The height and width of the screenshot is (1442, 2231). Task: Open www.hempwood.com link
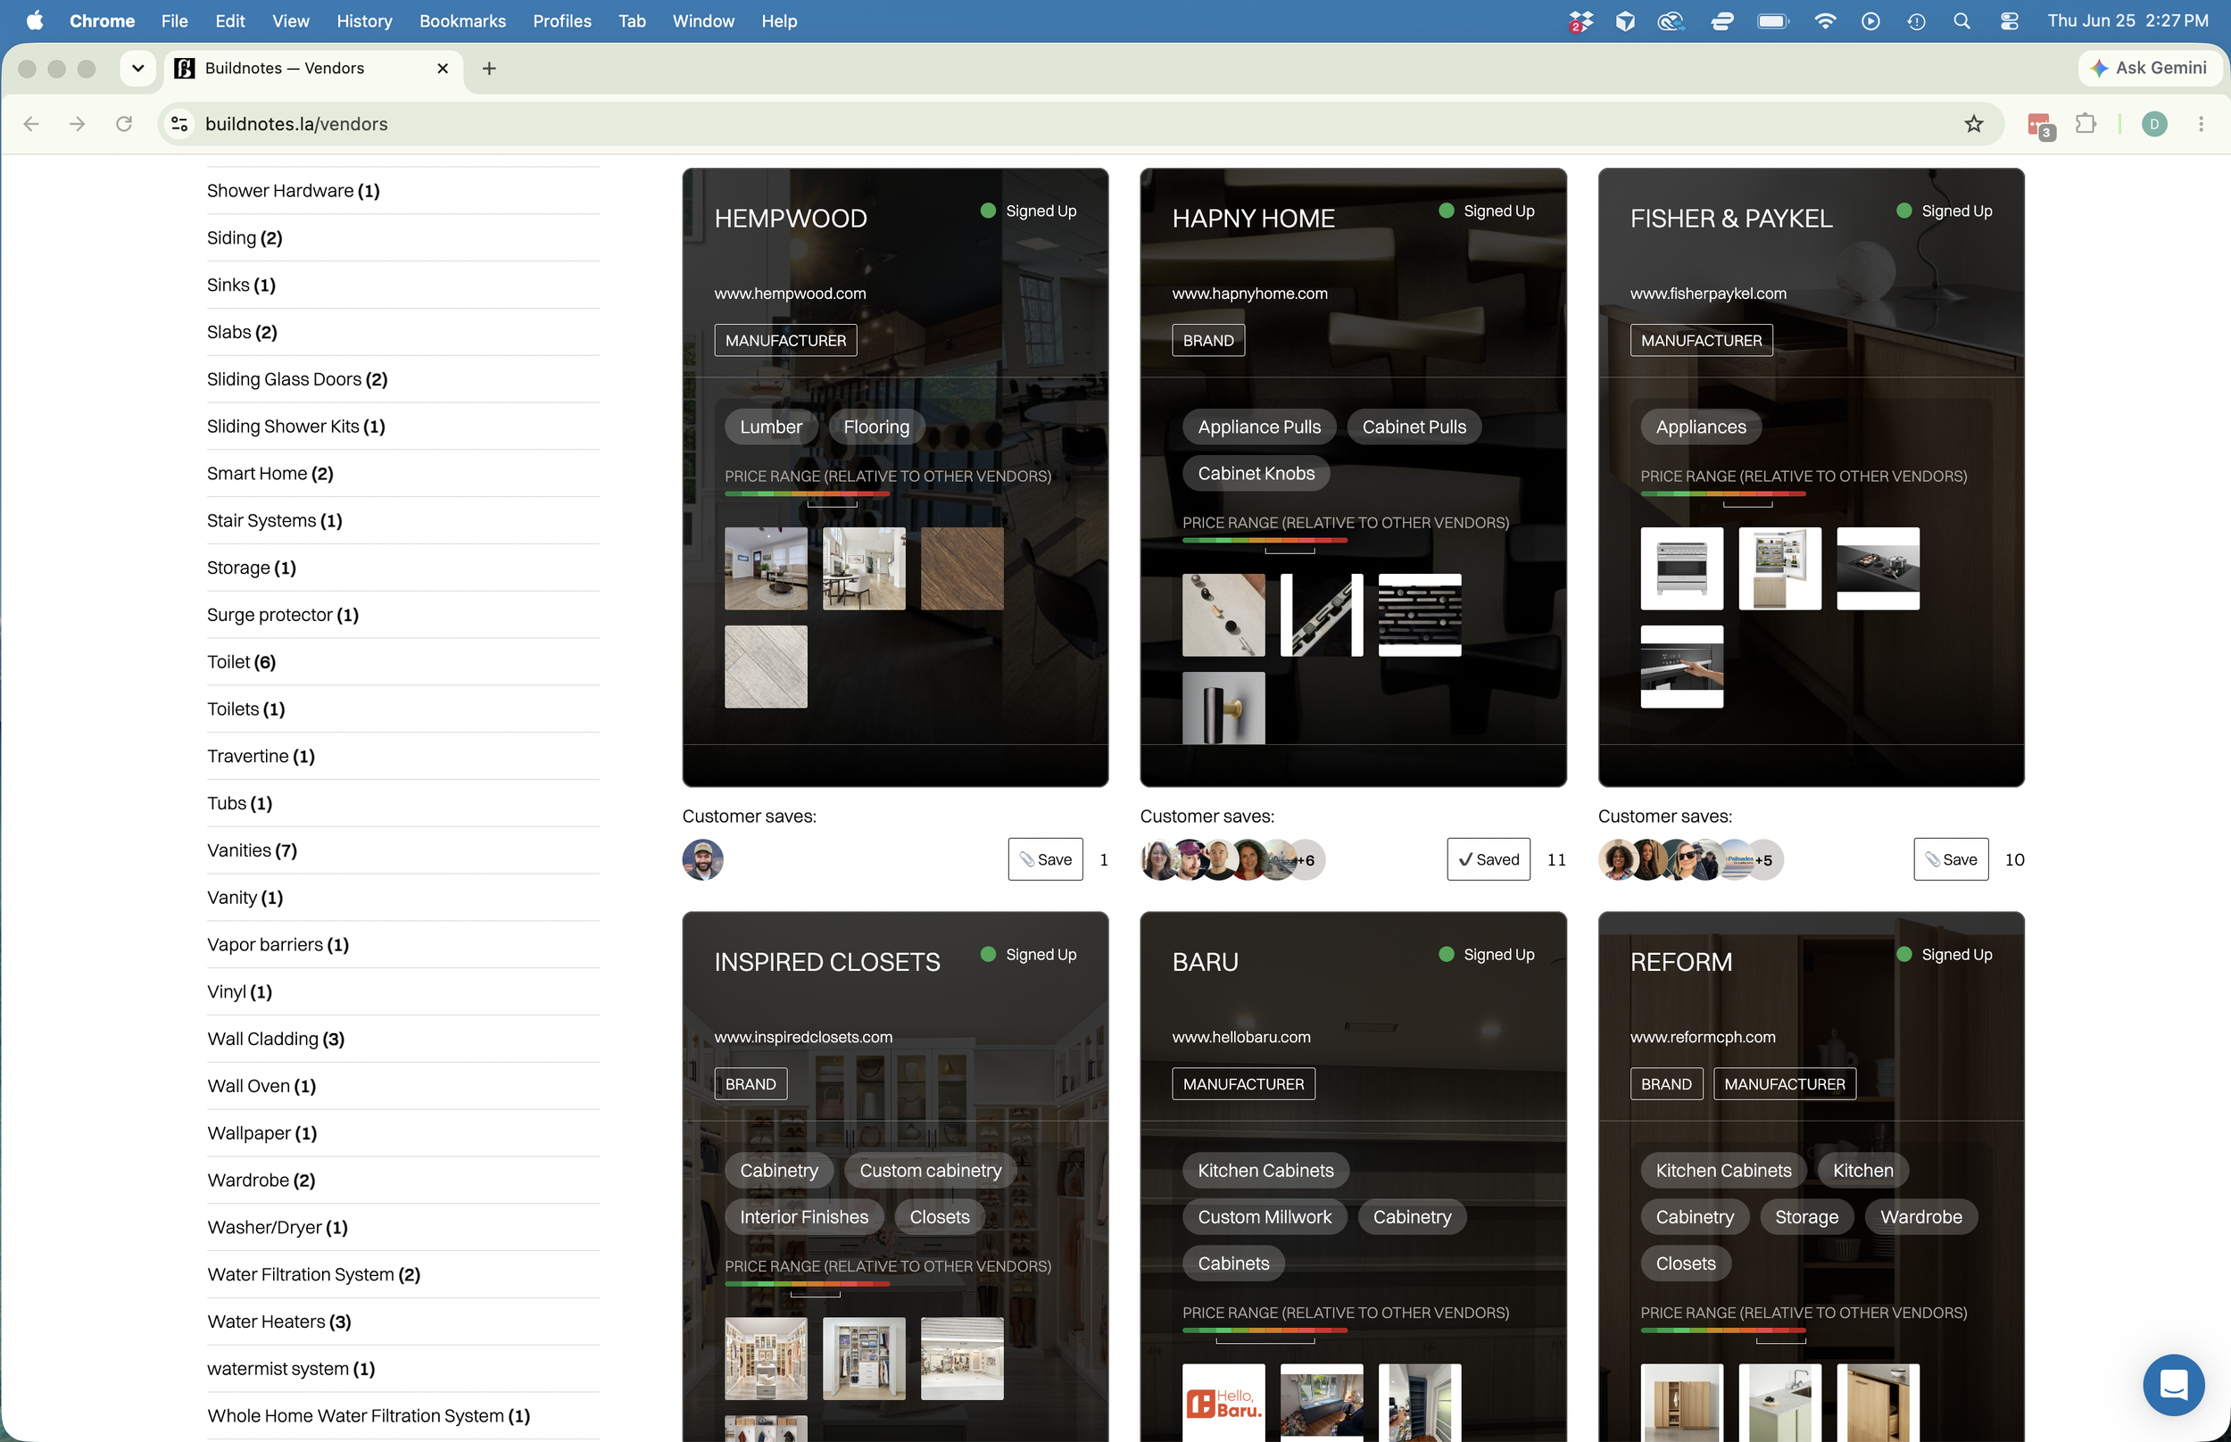tap(790, 293)
